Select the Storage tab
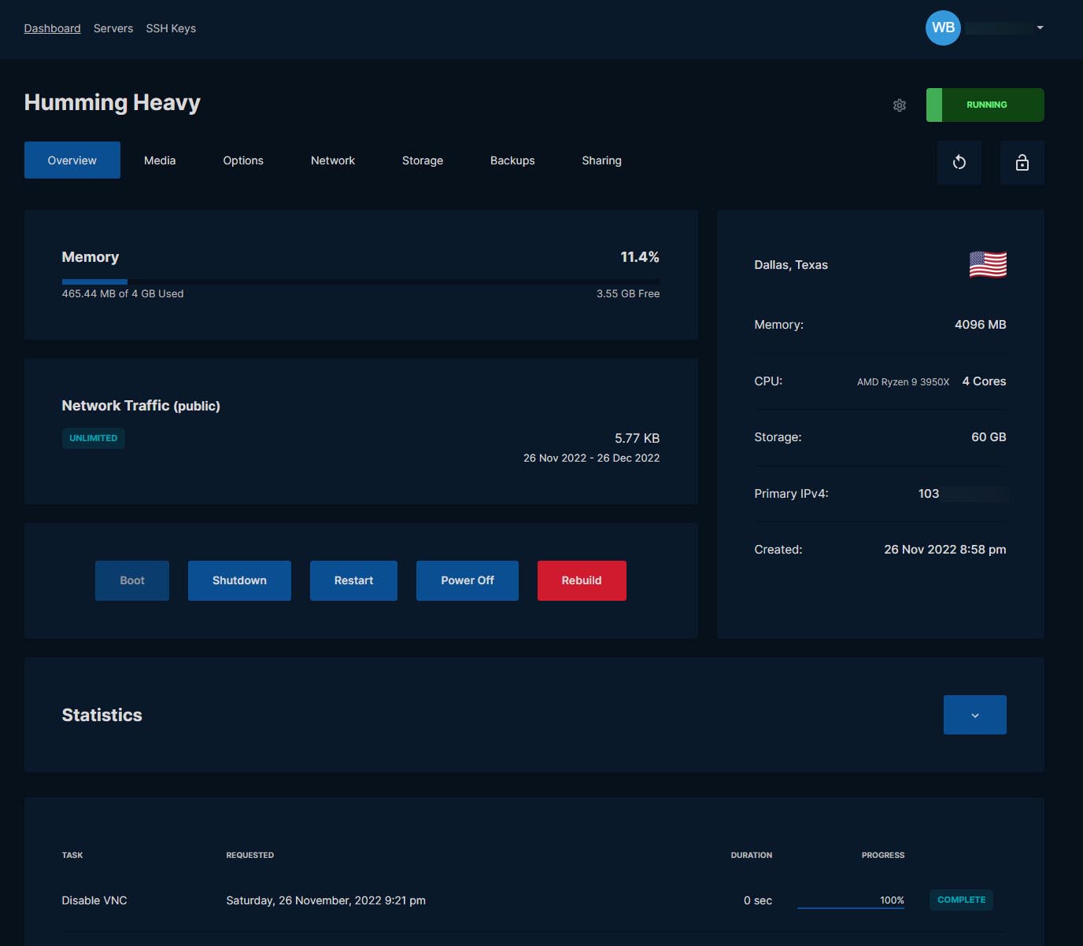Screen dimensions: 1083x946 coord(423,160)
